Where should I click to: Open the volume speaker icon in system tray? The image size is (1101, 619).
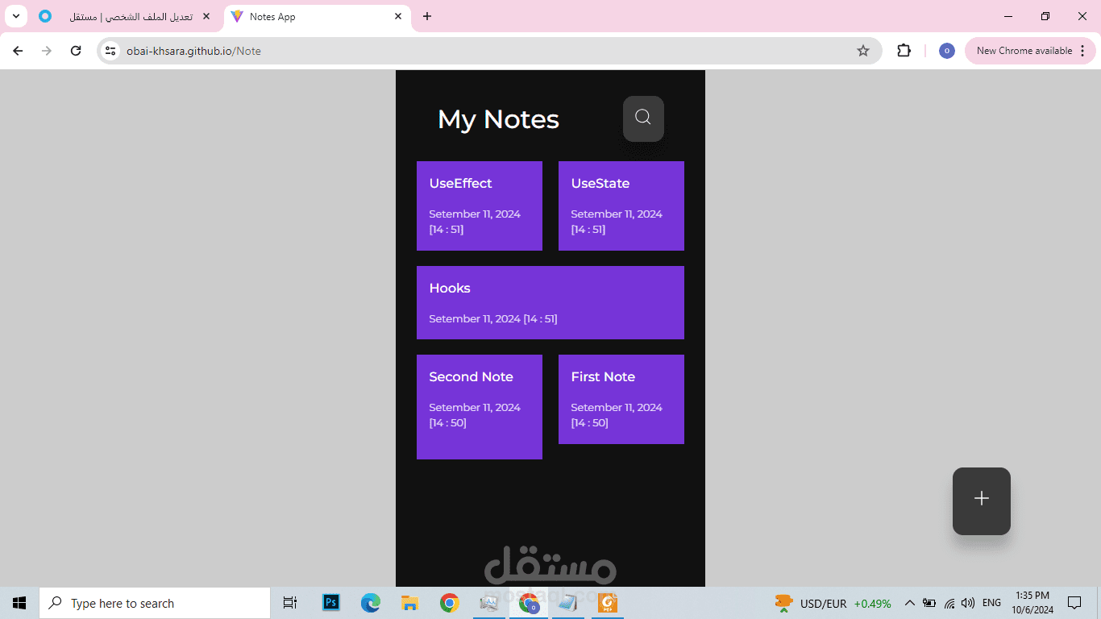pos(967,602)
